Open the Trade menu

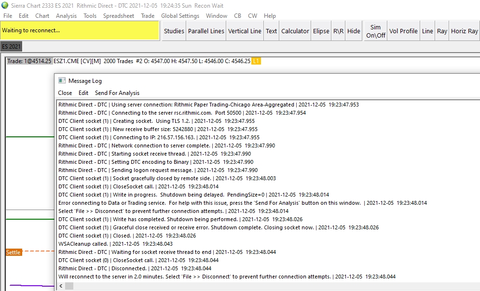pos(147,16)
